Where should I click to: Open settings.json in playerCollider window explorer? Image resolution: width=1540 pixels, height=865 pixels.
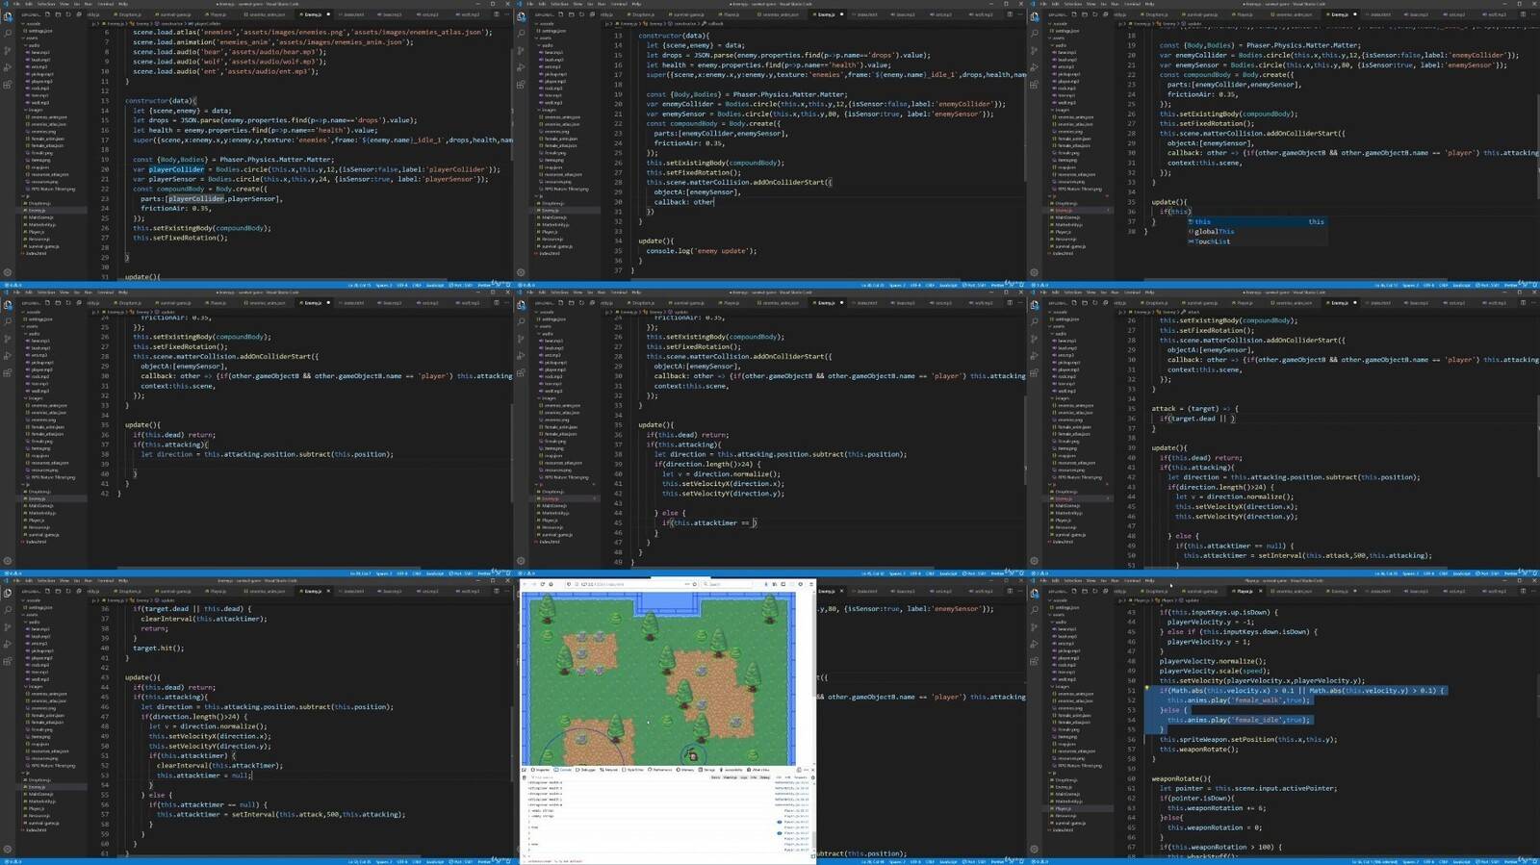point(38,31)
